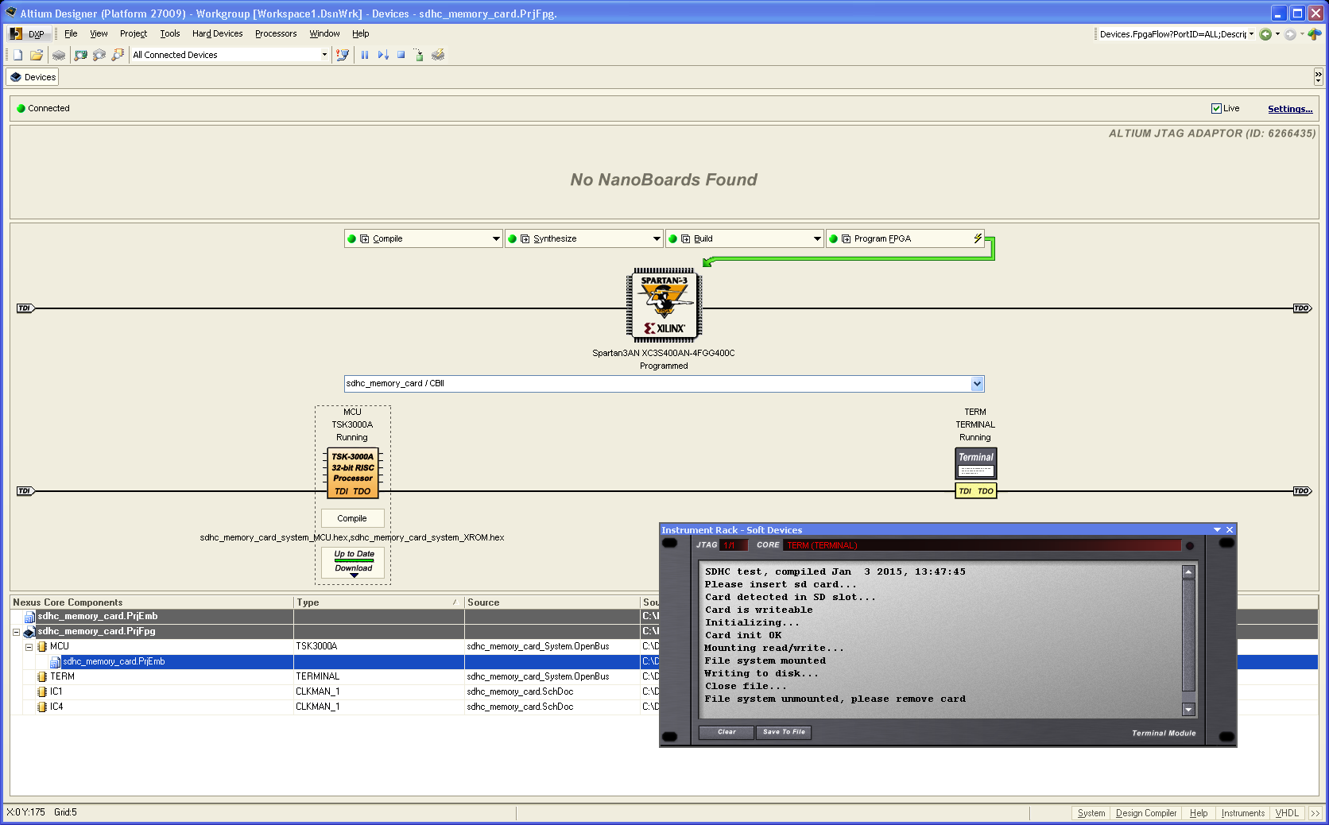Click the panel overflow chevron beside Devices tab
The height and width of the screenshot is (825, 1329).
pos(1319,77)
